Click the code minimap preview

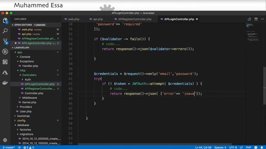252,32
